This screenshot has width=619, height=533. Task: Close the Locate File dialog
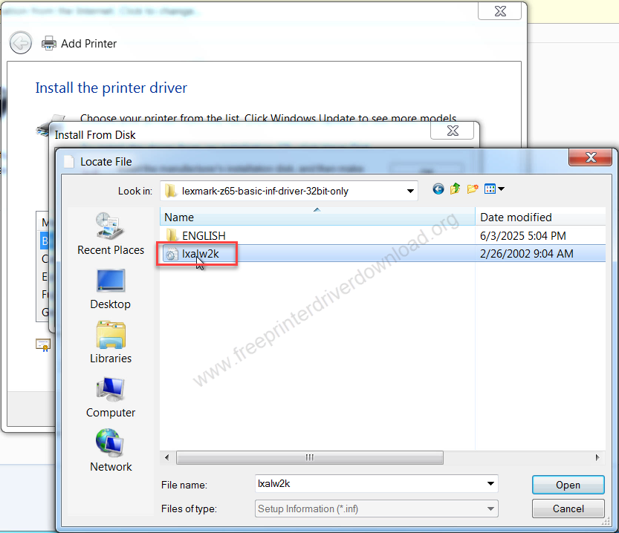point(591,157)
